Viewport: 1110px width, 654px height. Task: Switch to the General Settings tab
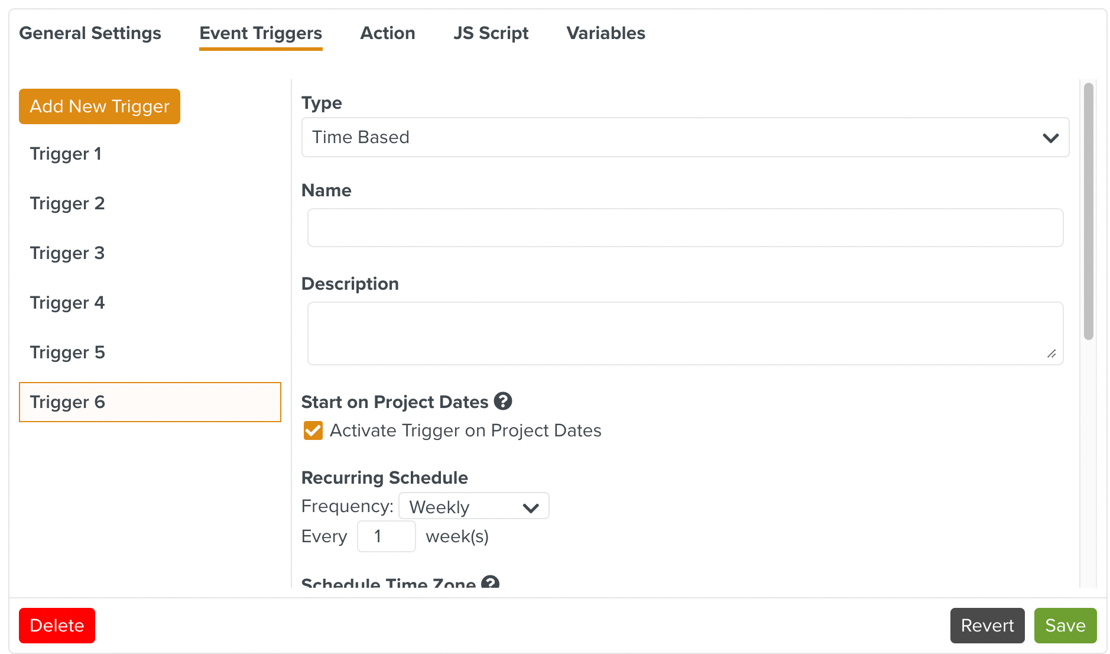[x=90, y=33]
